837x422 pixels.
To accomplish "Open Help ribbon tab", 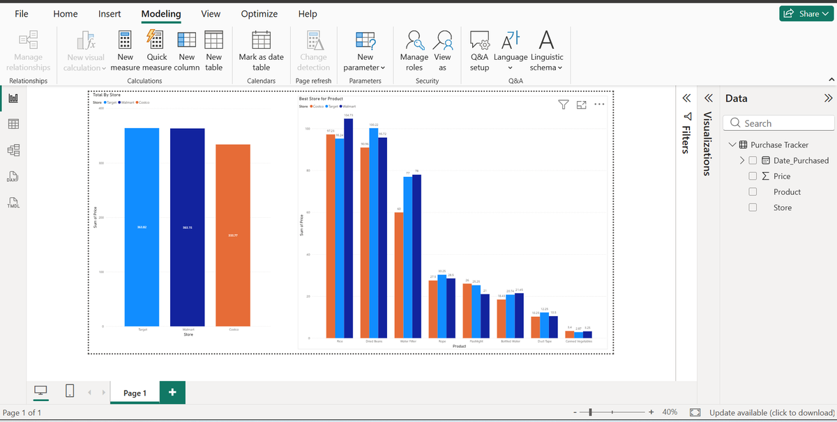I will click(308, 13).
